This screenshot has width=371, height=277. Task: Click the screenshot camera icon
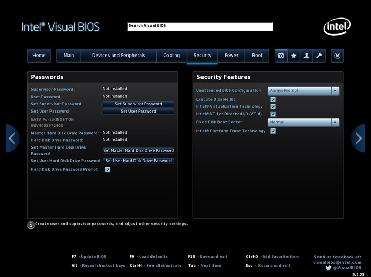pyautogui.click(x=281, y=56)
